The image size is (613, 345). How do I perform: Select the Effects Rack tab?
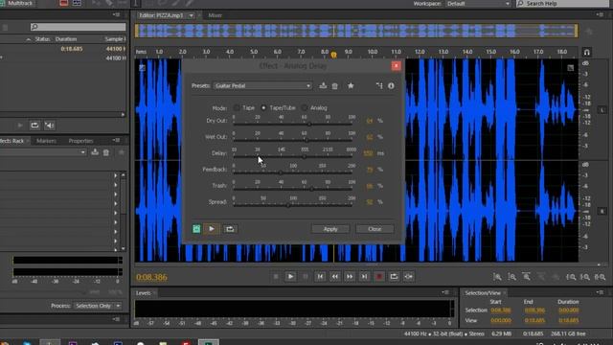point(11,141)
